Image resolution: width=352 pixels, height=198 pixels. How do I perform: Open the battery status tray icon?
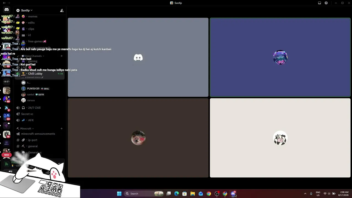[334, 194]
